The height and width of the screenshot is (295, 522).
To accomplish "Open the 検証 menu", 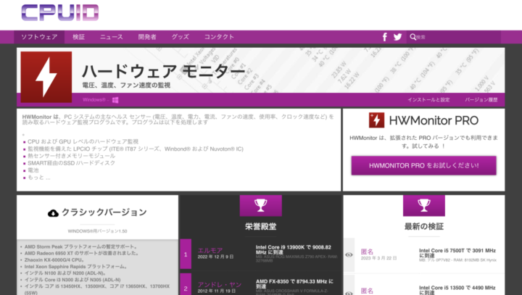I will coord(79,37).
